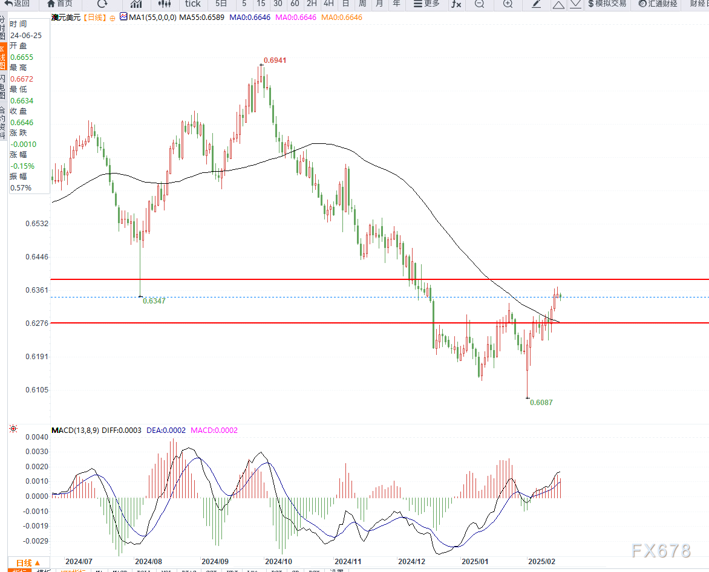
Task: Click the home page icon
Action: (60, 5)
